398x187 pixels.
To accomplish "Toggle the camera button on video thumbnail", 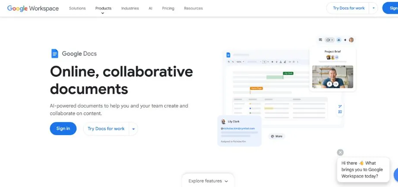I will click(x=336, y=84).
